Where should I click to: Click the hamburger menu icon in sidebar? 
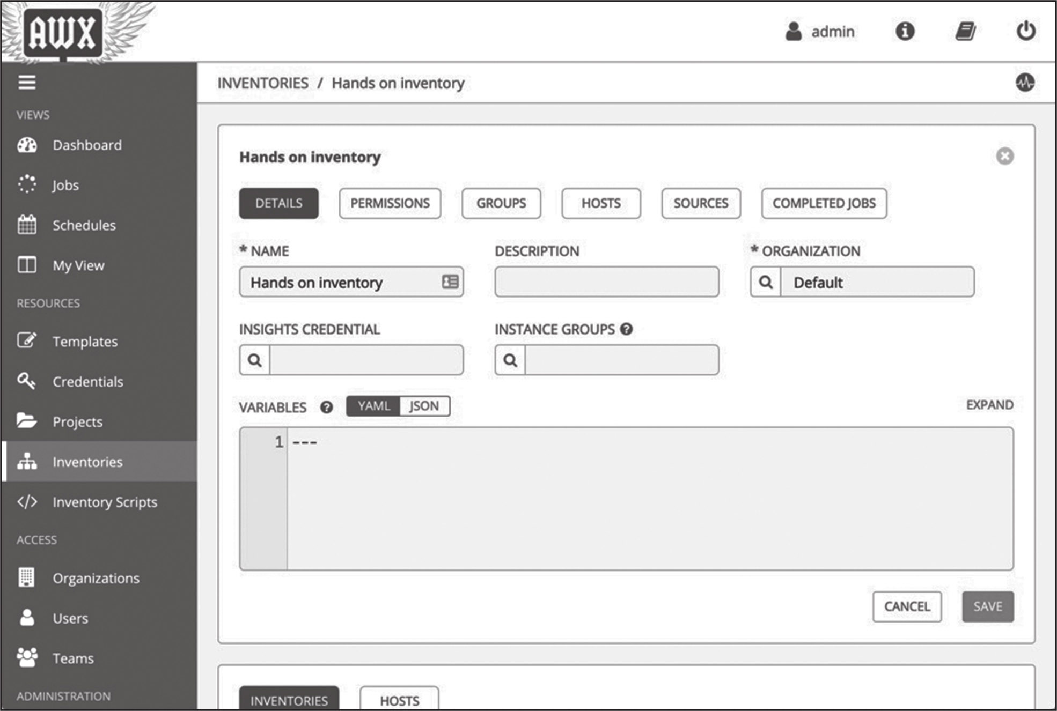click(27, 83)
